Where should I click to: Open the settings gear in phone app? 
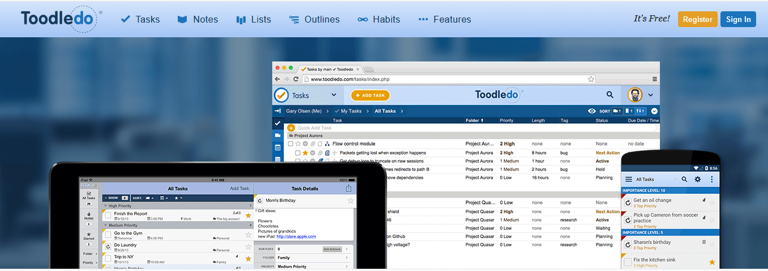click(698, 179)
